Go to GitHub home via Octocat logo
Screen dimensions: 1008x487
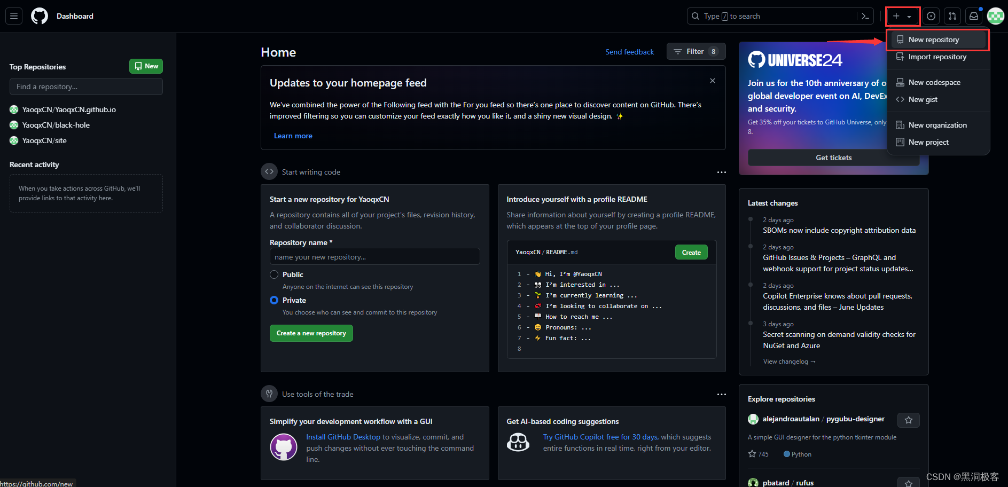(40, 16)
